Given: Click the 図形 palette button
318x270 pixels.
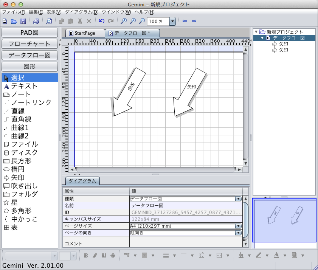Looking at the screenshot, I should click(x=29, y=67).
